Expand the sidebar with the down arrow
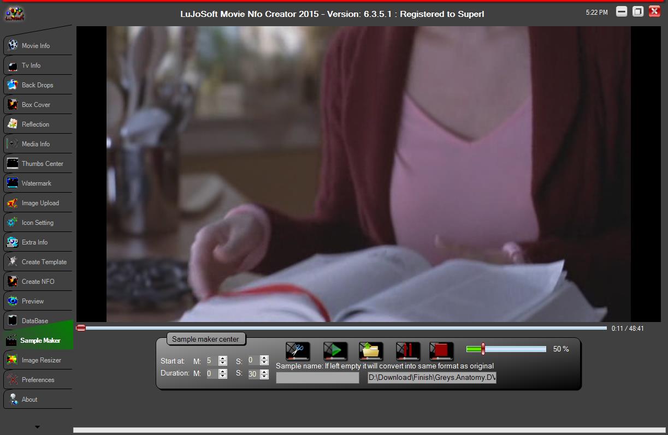The width and height of the screenshot is (668, 435). pos(37,426)
